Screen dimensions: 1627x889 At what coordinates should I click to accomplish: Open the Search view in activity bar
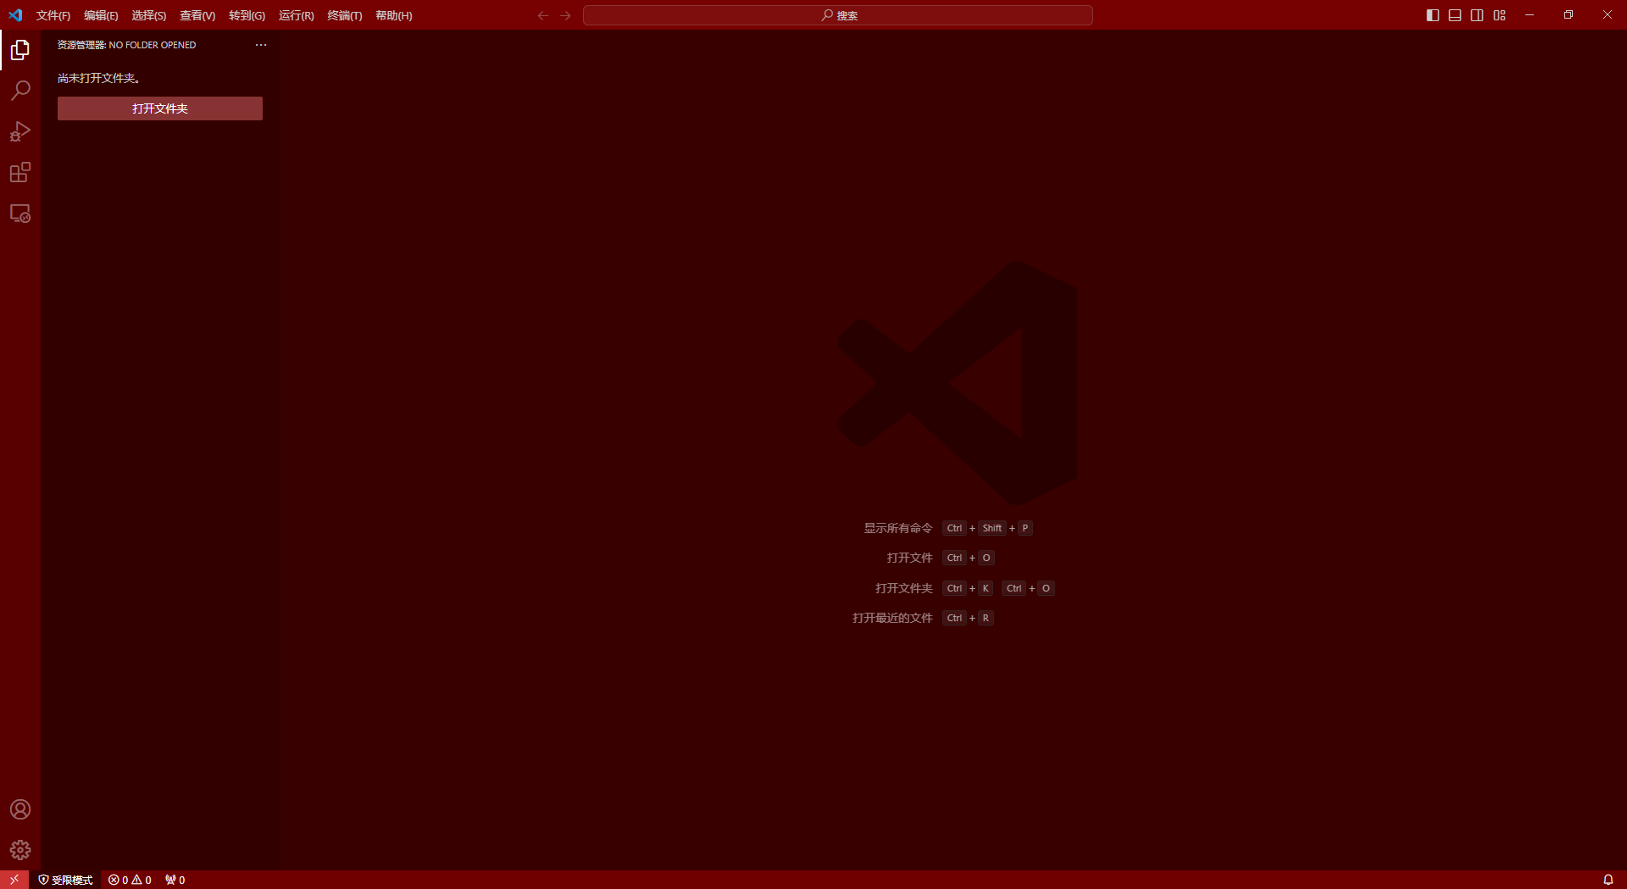tap(20, 91)
